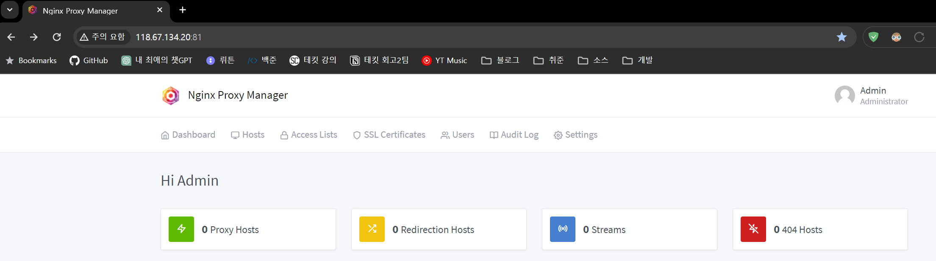Open the 0 404 Hosts card
This screenshot has height=261, width=936.
[820, 229]
